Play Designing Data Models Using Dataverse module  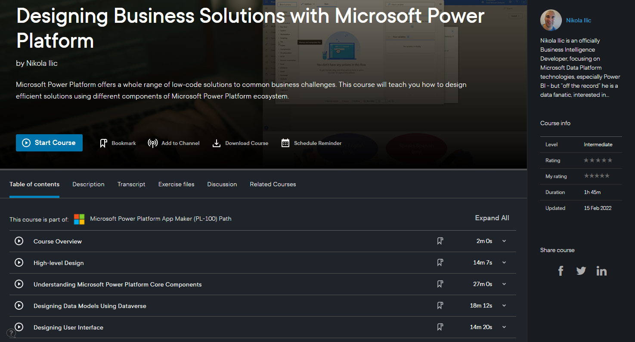[x=19, y=305]
